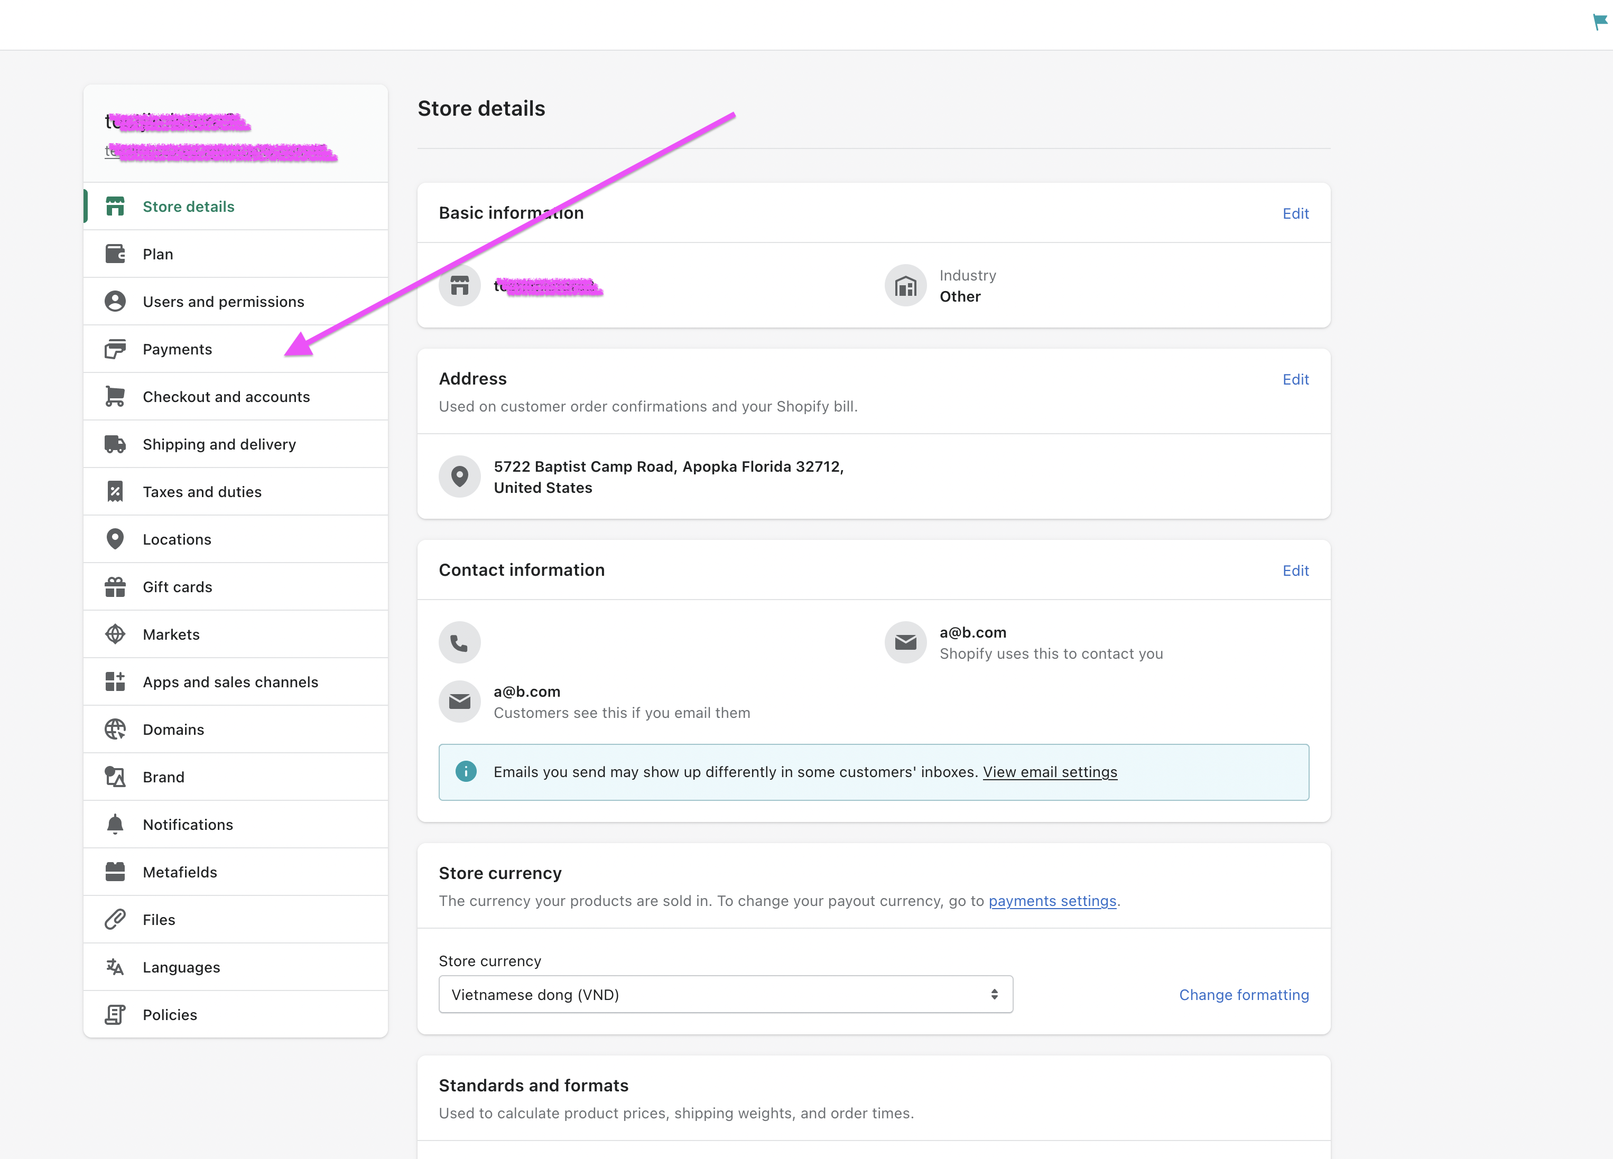Open the Checkout and accounts settings
This screenshot has height=1159, width=1613.
(x=227, y=396)
